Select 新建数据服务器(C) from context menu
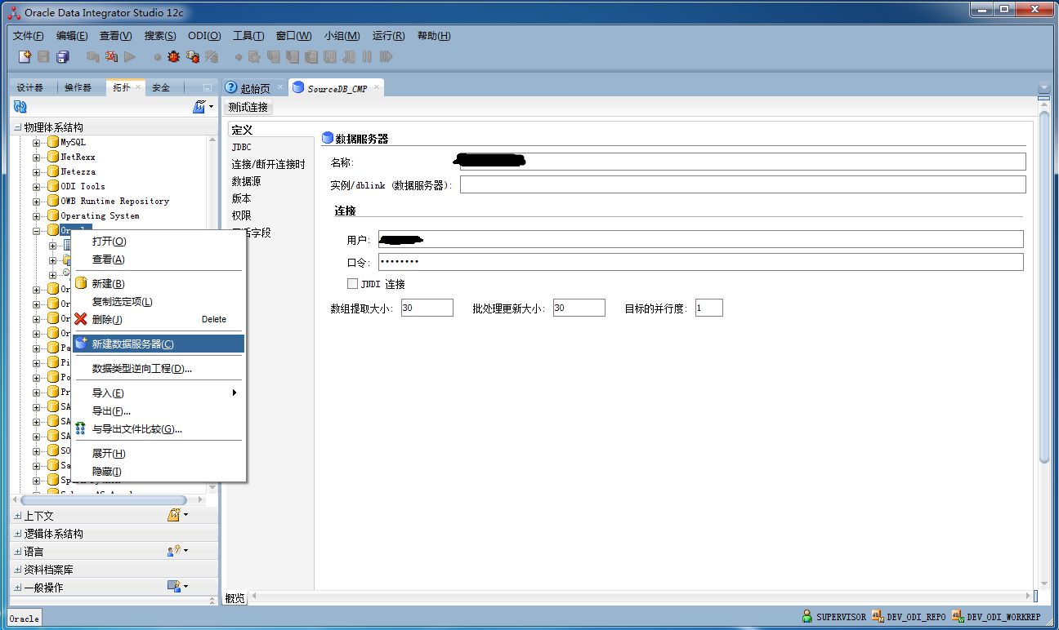 click(158, 344)
